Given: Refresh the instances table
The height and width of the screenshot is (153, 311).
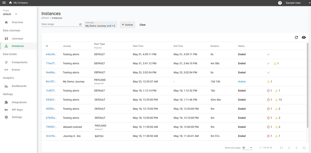Looking at the screenshot, I should [x=296, y=37].
